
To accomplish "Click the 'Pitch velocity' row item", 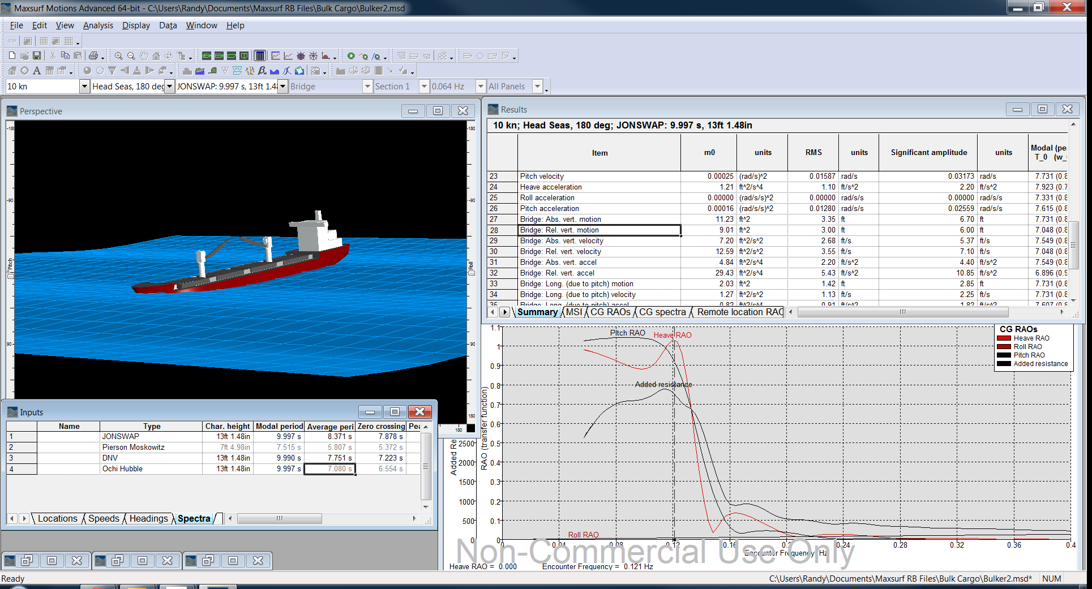I will point(599,177).
